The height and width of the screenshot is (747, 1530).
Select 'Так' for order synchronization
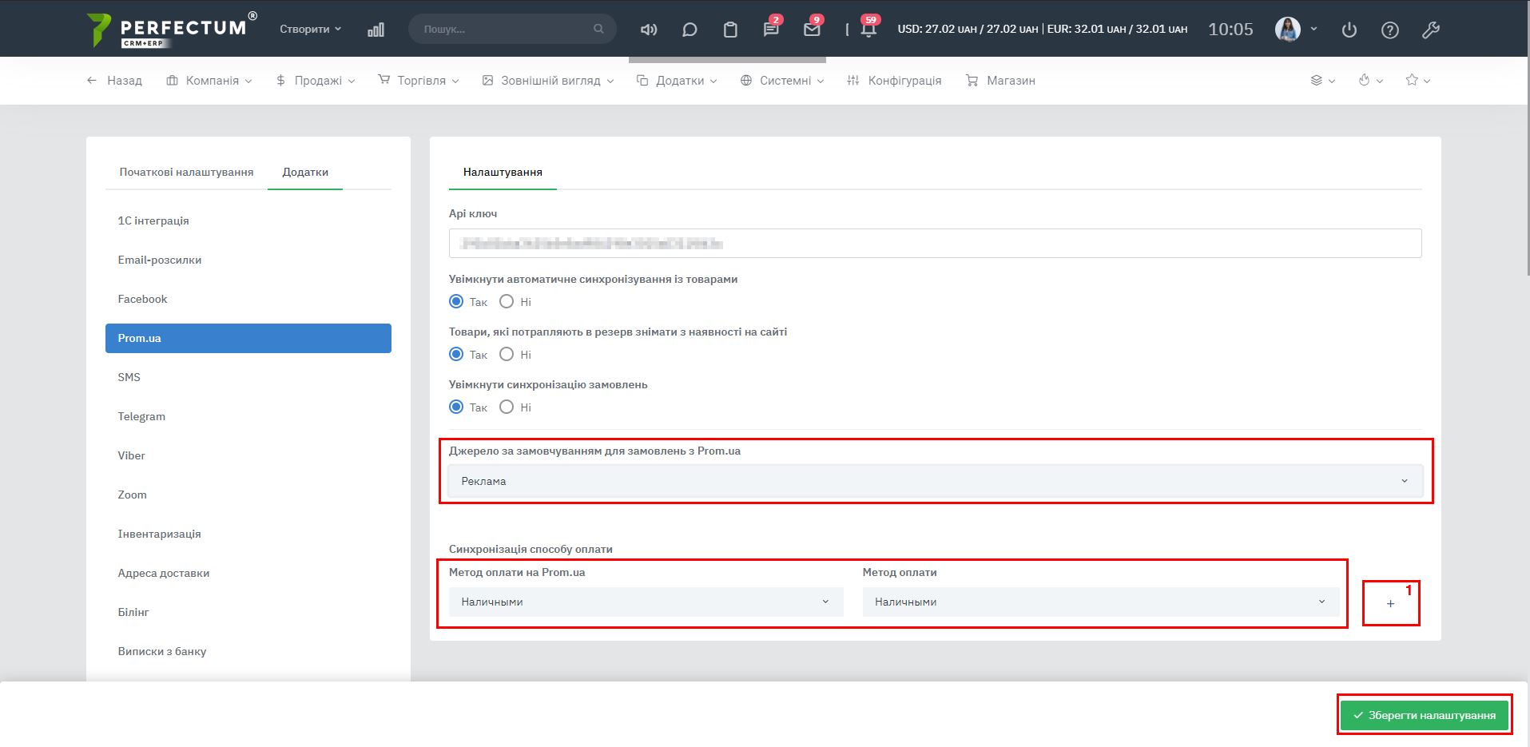pyautogui.click(x=456, y=407)
